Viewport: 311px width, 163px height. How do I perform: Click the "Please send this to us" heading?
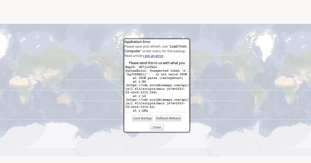point(157,63)
